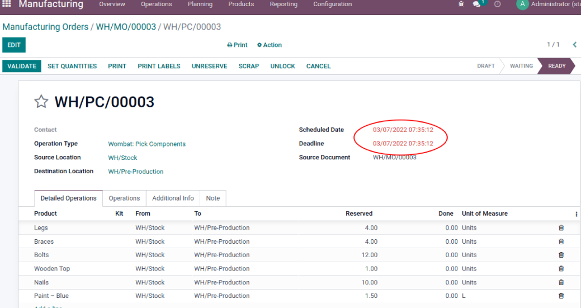Click the Deadline date value
The image size is (581, 308).
click(x=403, y=144)
